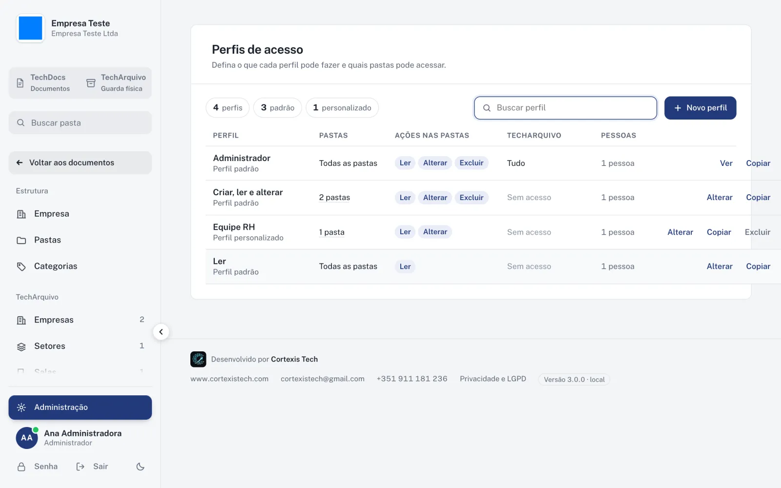The image size is (781, 488).
Task: Click Alterar action for the Ler profile
Action: coord(719,266)
